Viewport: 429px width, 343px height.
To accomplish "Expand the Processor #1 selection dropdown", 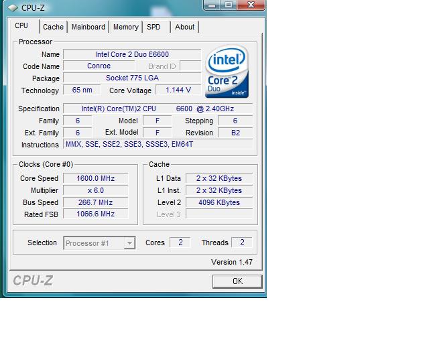I will point(129,243).
